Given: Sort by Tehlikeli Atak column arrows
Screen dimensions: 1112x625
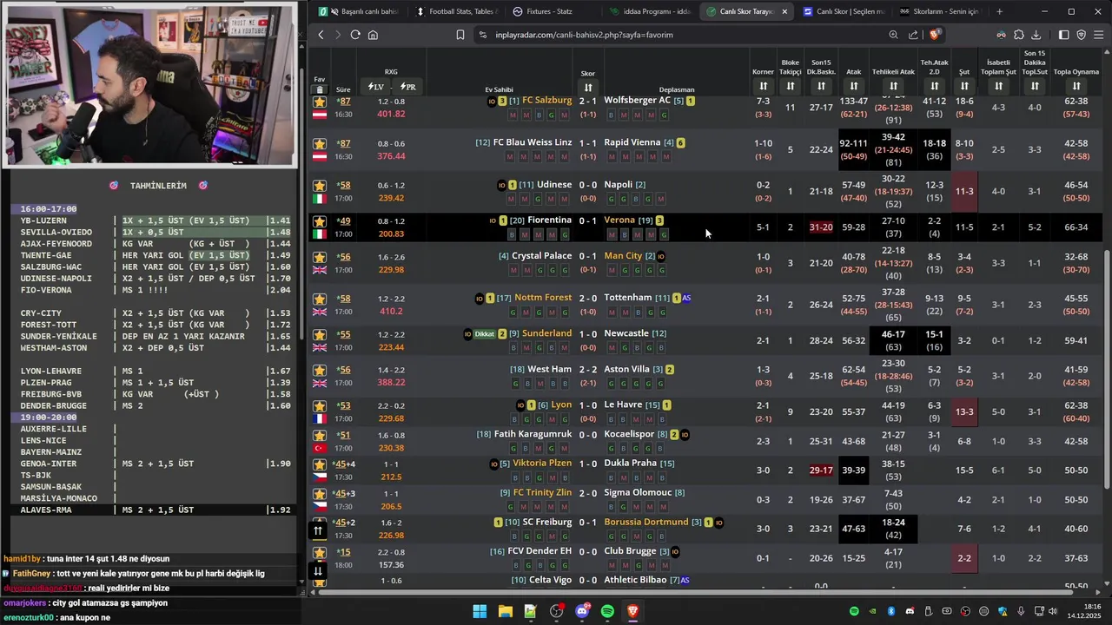Looking at the screenshot, I should [893, 86].
